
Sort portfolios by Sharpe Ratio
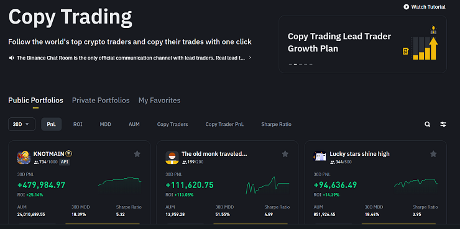(x=277, y=124)
